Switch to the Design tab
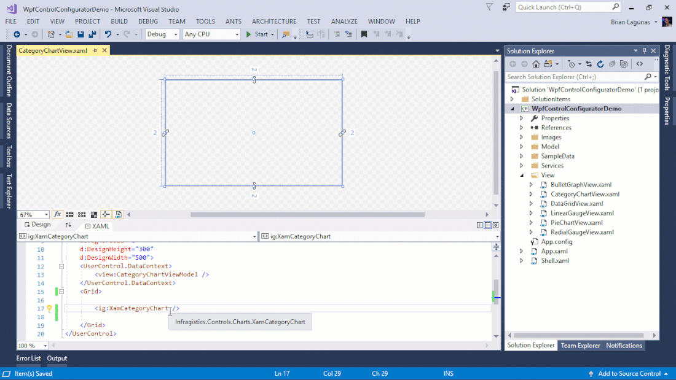This screenshot has height=380, width=676. click(x=37, y=225)
